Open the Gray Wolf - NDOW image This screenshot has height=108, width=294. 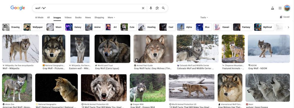[269, 49]
